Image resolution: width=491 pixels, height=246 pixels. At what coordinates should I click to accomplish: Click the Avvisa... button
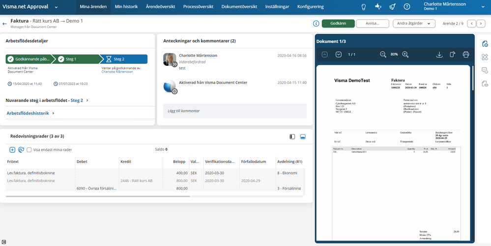click(x=373, y=24)
